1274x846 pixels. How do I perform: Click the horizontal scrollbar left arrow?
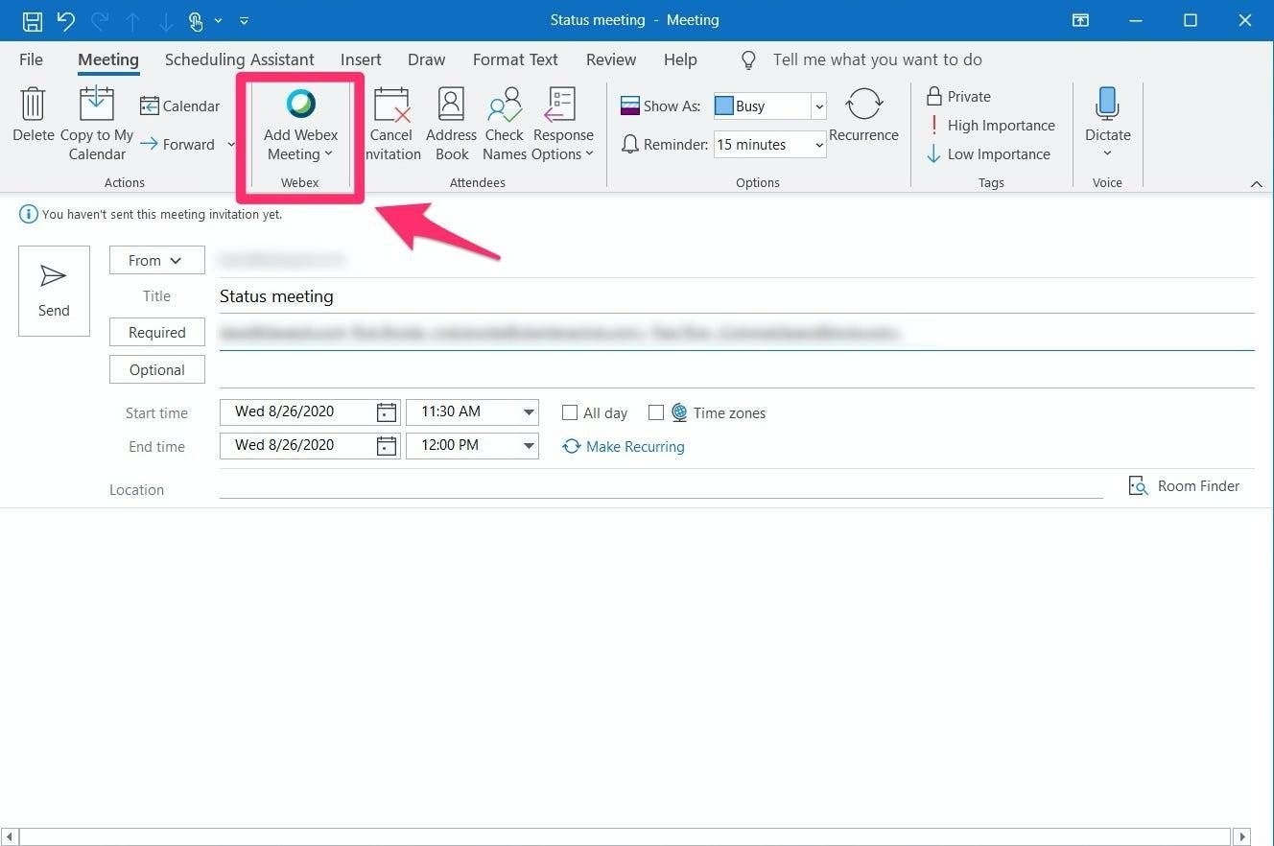click(10, 836)
